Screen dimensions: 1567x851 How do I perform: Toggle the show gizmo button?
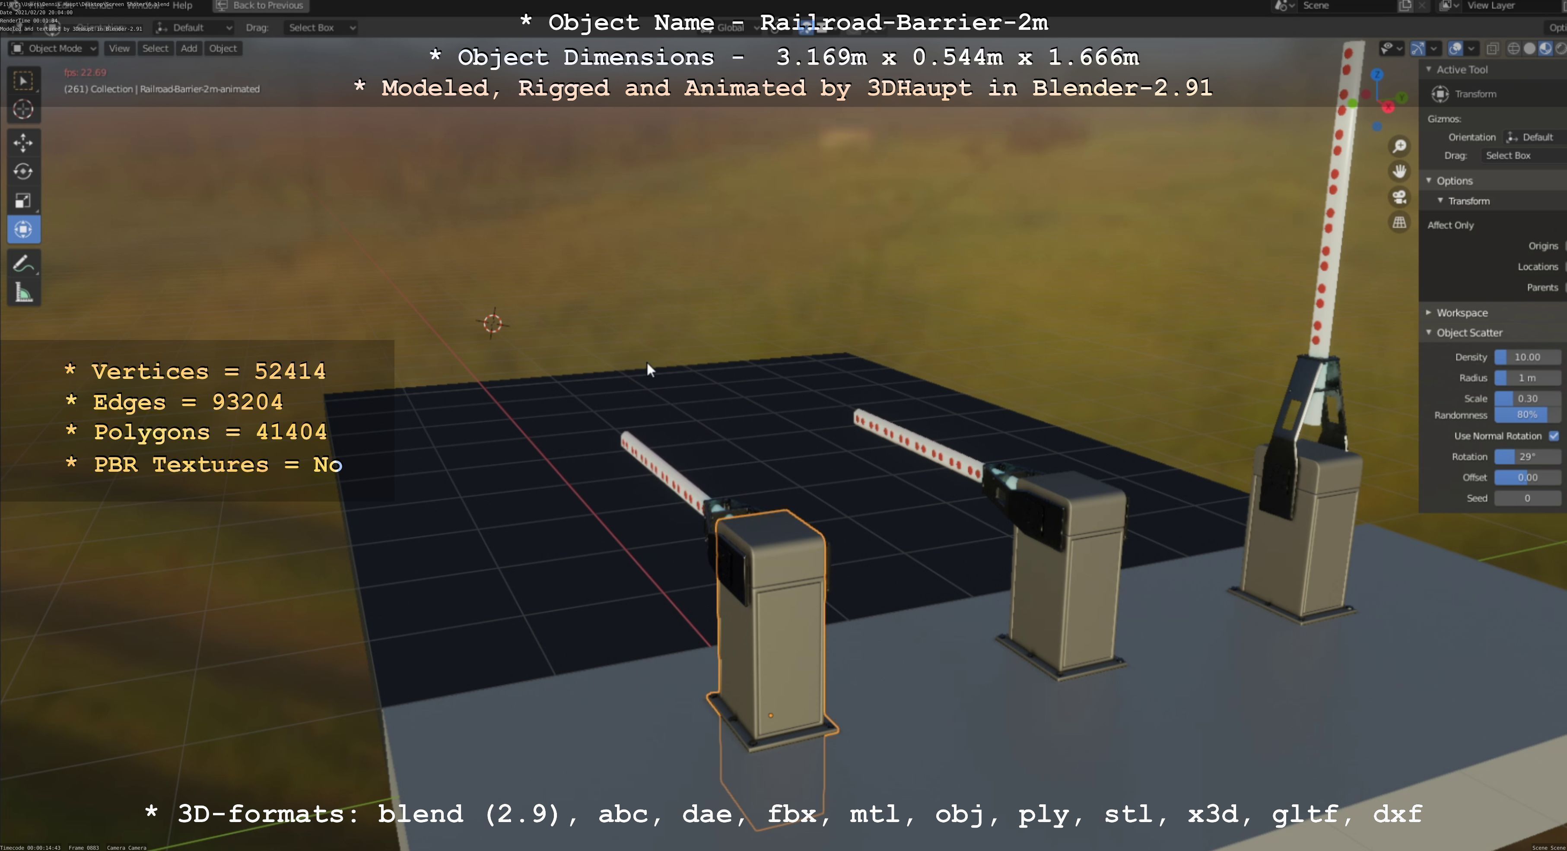pos(1418,49)
